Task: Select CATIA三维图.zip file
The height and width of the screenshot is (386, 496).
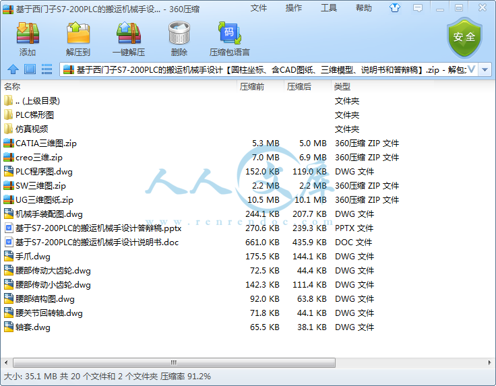Action: [x=46, y=143]
